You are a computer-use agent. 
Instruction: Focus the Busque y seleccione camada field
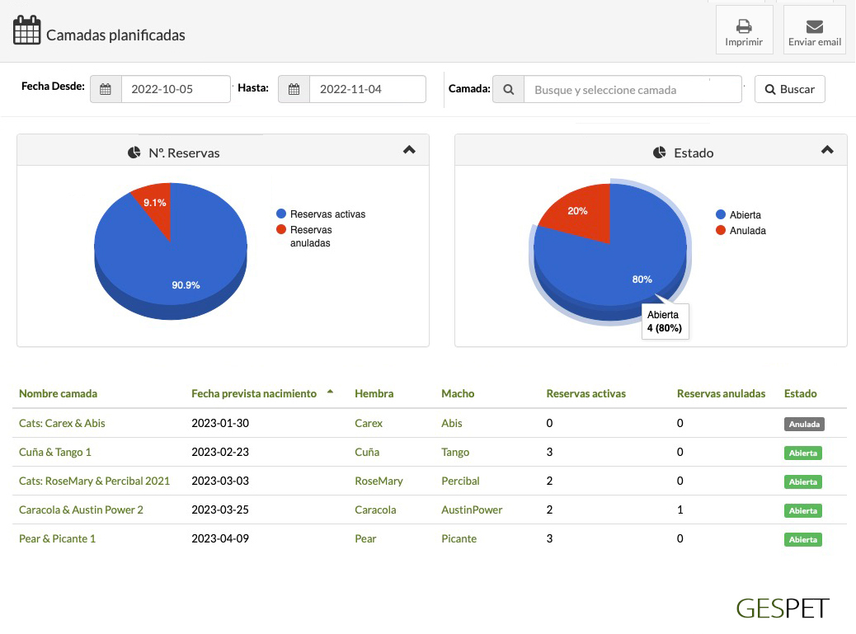[x=632, y=89]
